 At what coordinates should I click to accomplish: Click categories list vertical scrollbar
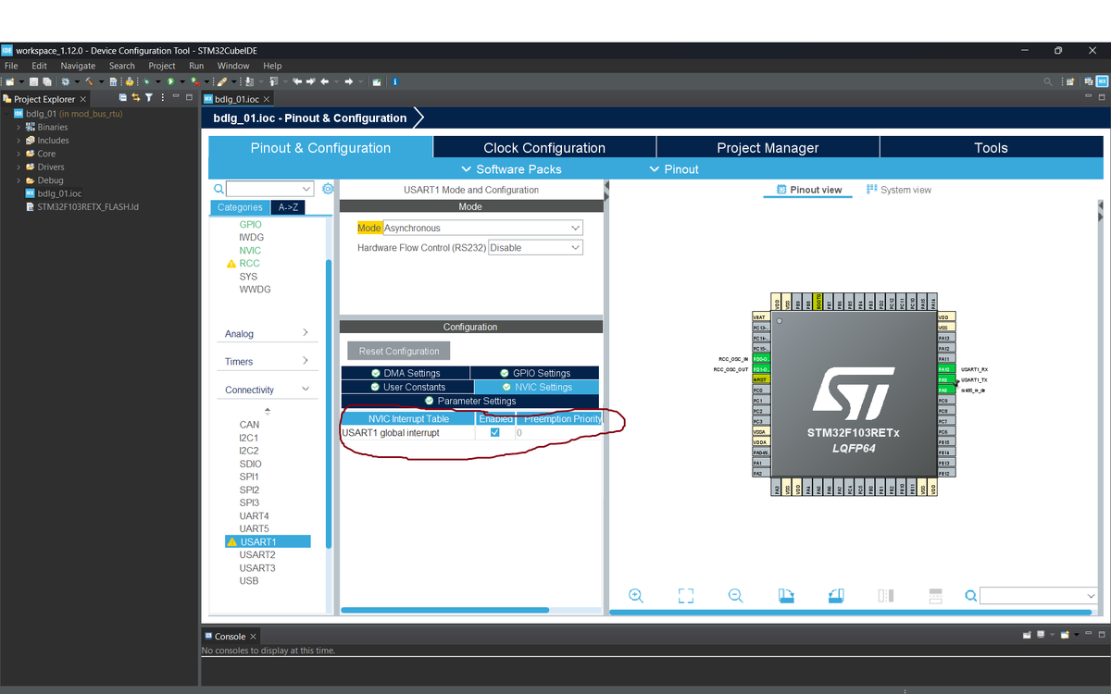click(x=328, y=403)
